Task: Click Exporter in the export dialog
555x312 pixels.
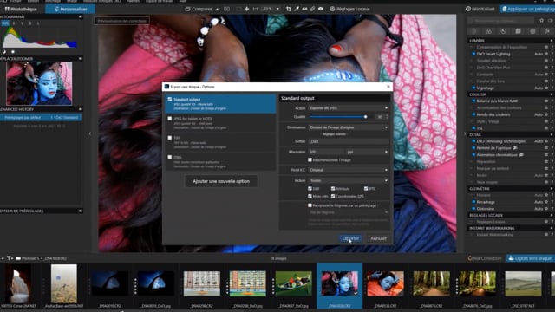Action: pos(350,238)
